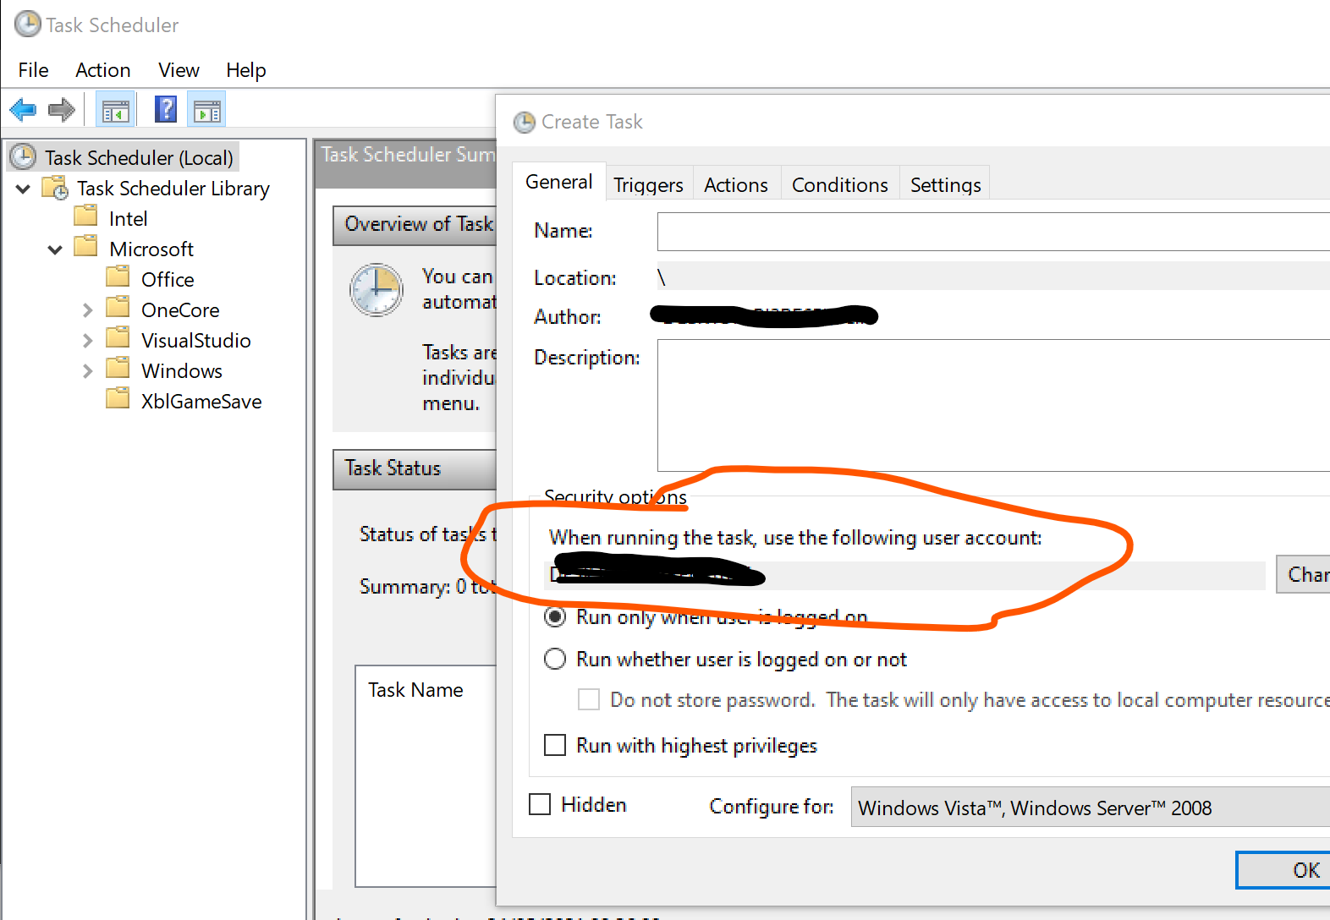Click the blue Back arrow toolbar icon
The height and width of the screenshot is (920, 1330).
23,110
